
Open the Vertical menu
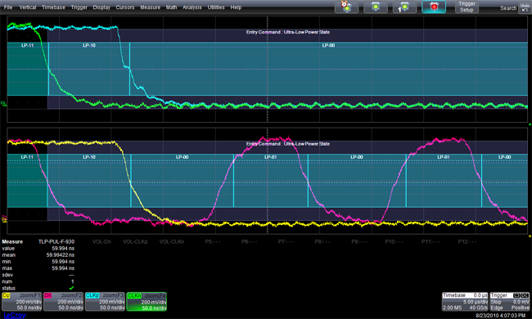click(28, 7)
